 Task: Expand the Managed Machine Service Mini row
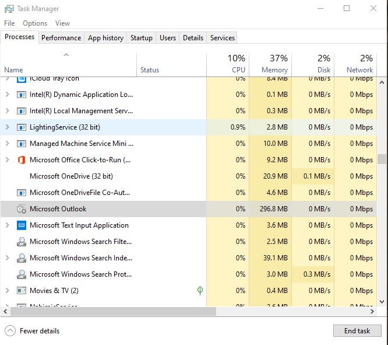tap(8, 144)
